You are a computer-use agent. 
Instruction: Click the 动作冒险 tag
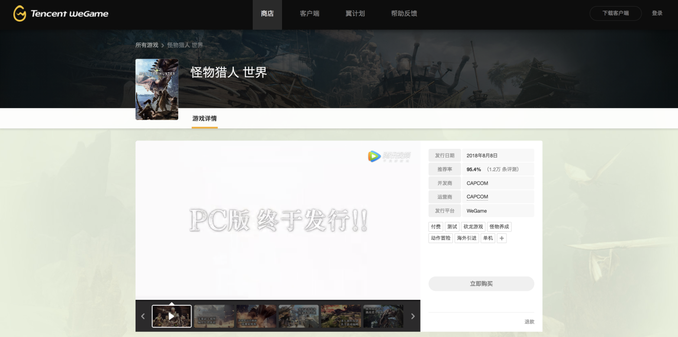(x=441, y=238)
